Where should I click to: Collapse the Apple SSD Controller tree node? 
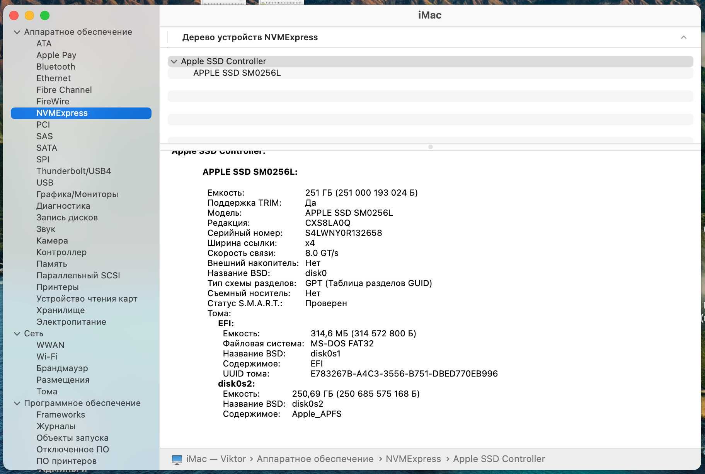tap(174, 61)
